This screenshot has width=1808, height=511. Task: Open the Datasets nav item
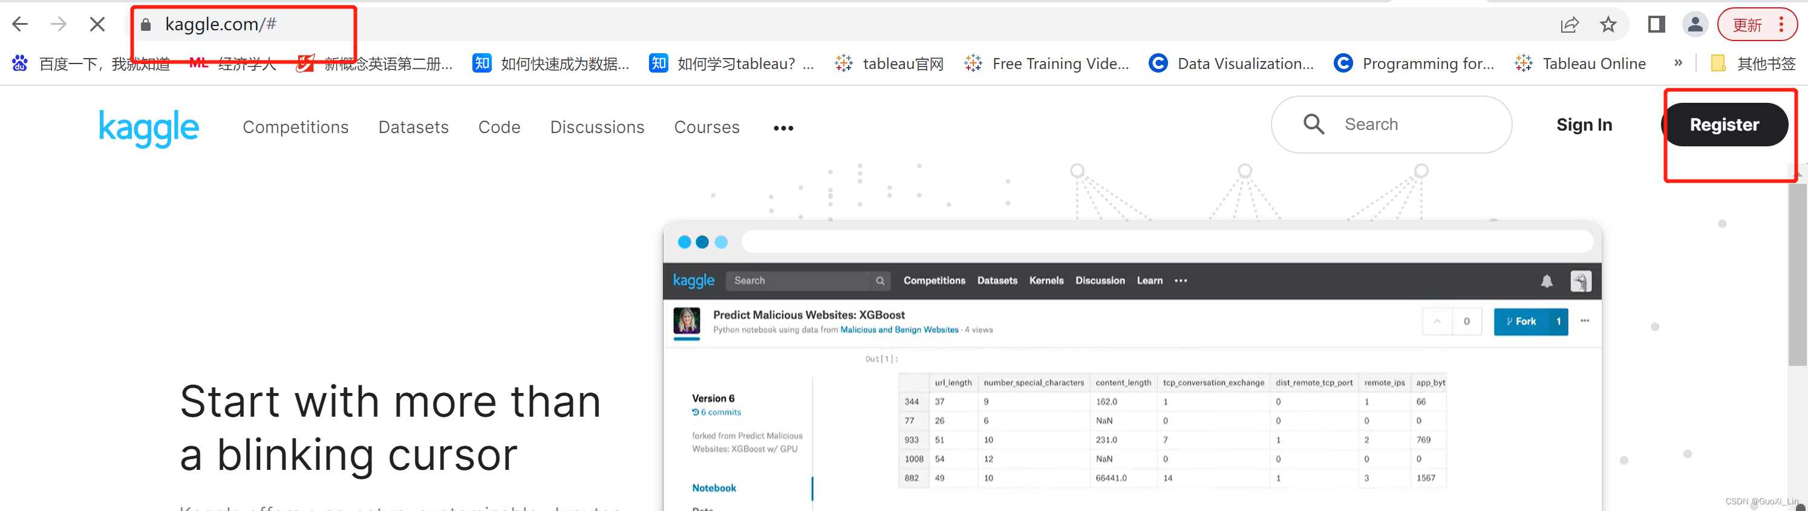click(413, 127)
